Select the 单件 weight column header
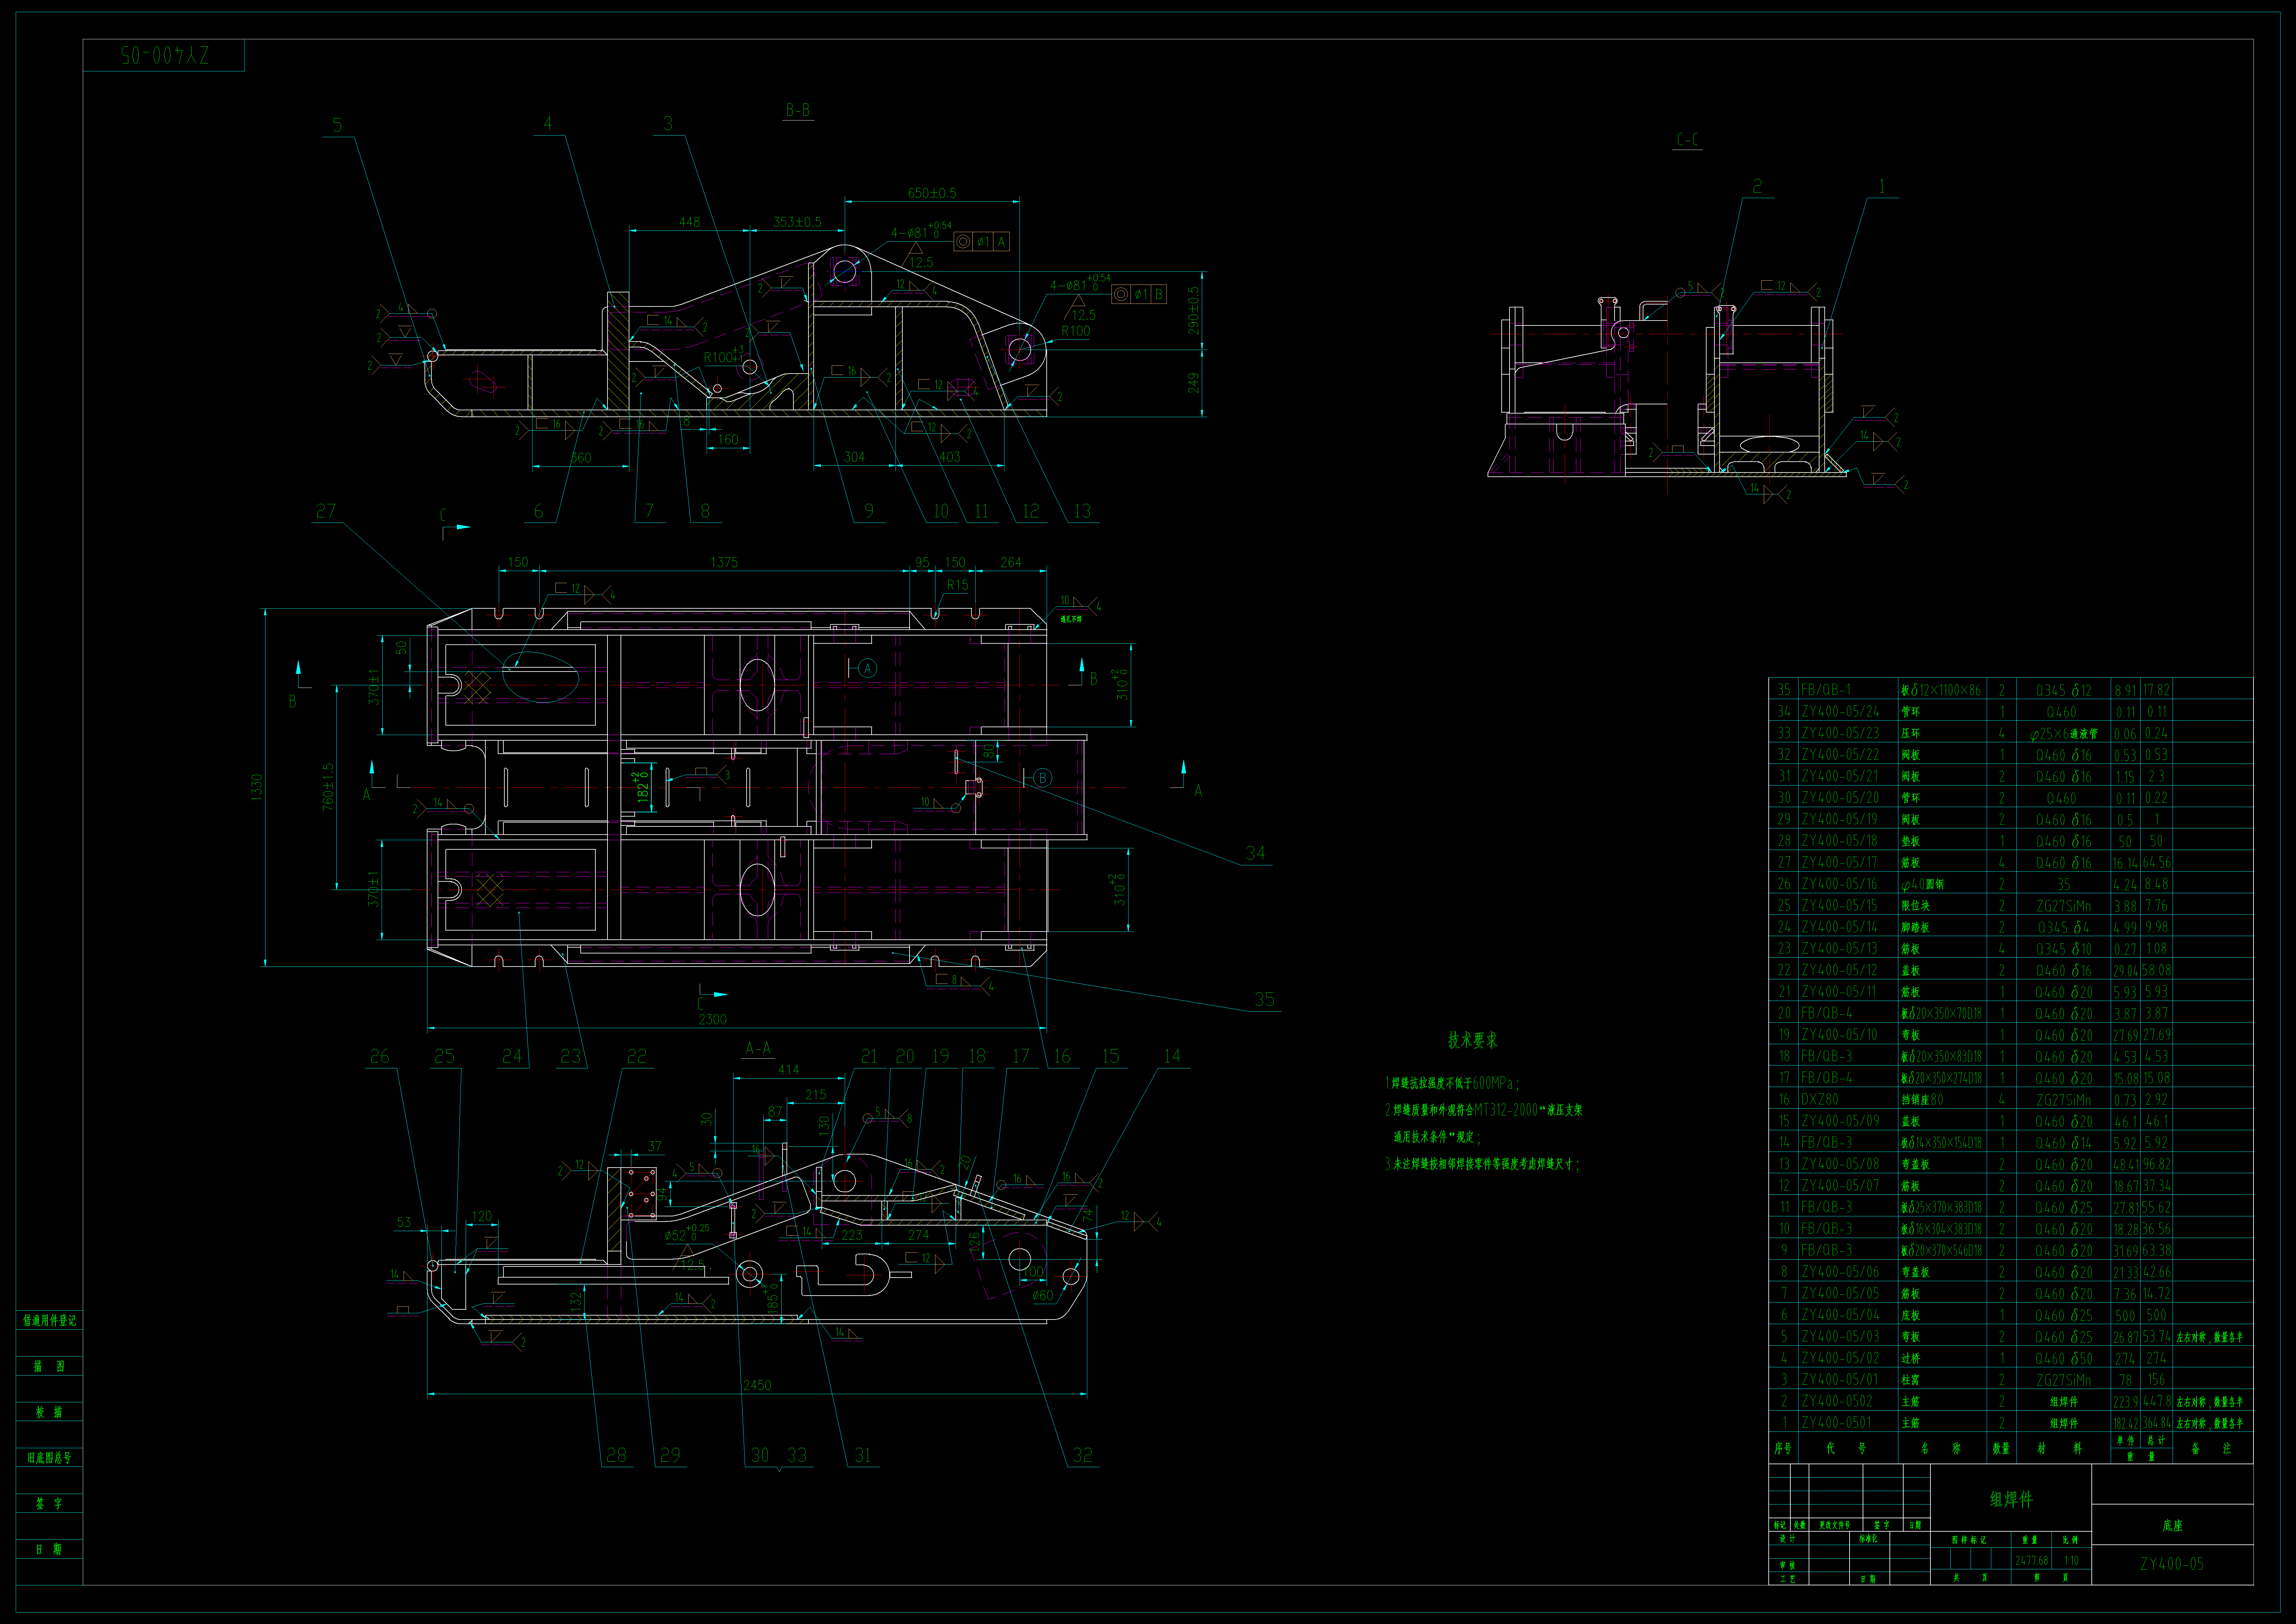Image resolution: width=2296 pixels, height=1624 pixels. [2126, 1441]
